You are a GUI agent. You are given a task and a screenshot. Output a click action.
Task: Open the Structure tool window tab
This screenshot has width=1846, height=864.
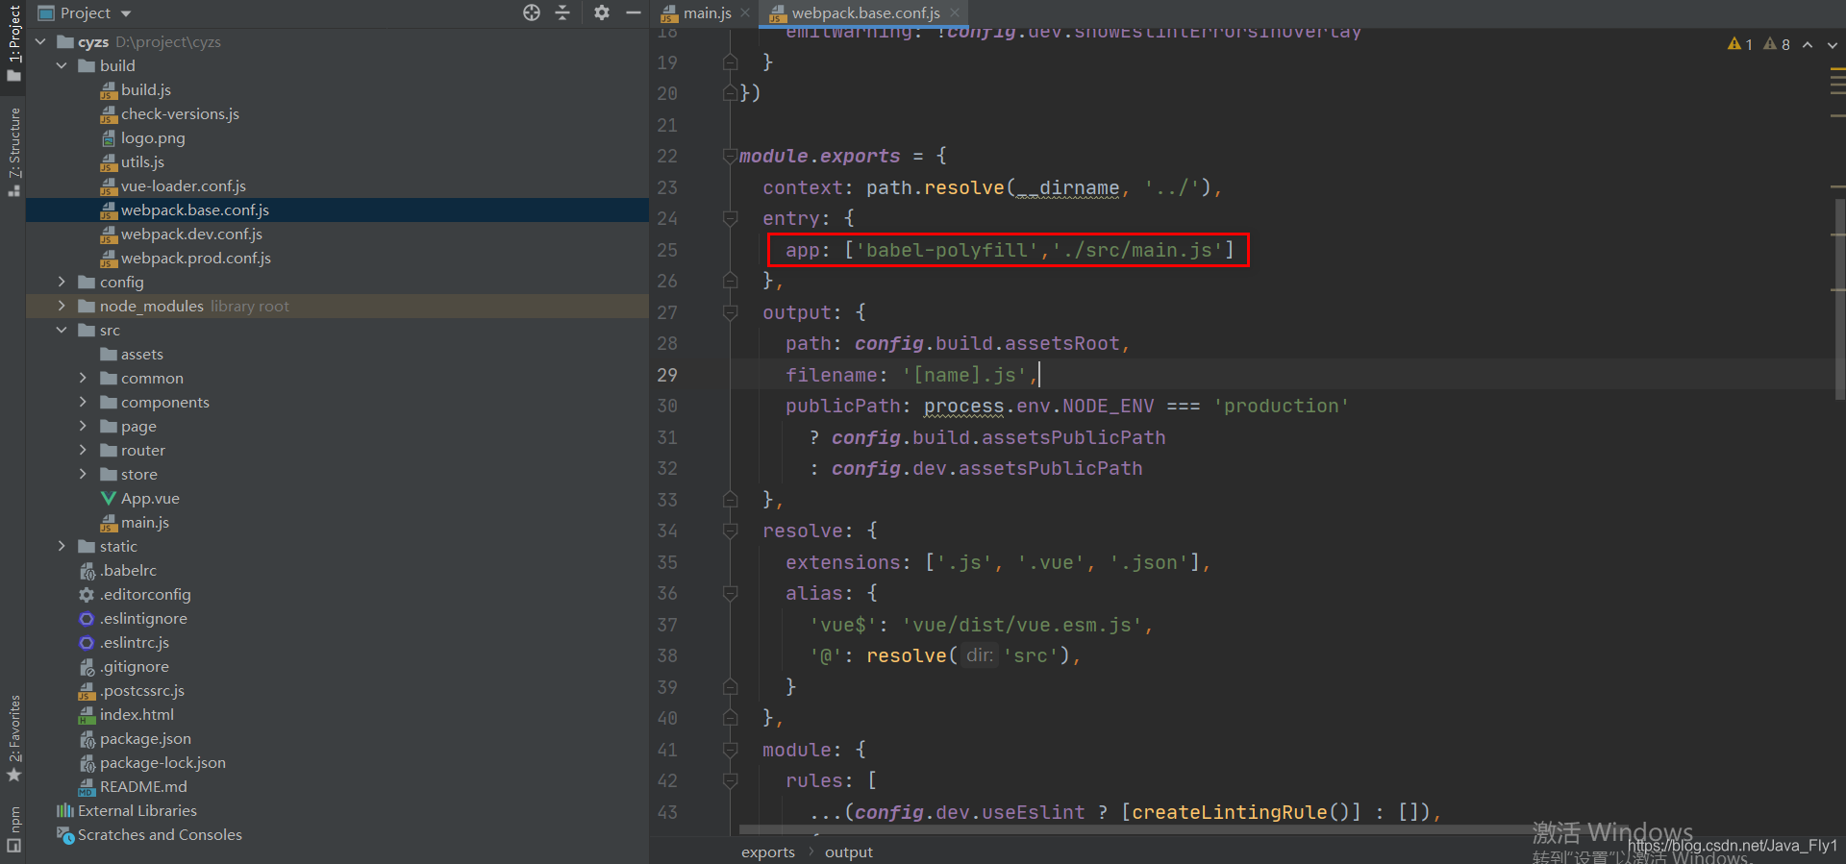pos(13,151)
